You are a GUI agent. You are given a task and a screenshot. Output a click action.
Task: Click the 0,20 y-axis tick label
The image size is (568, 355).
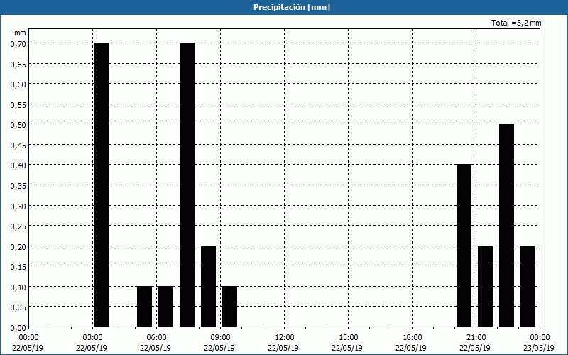[x=17, y=246]
